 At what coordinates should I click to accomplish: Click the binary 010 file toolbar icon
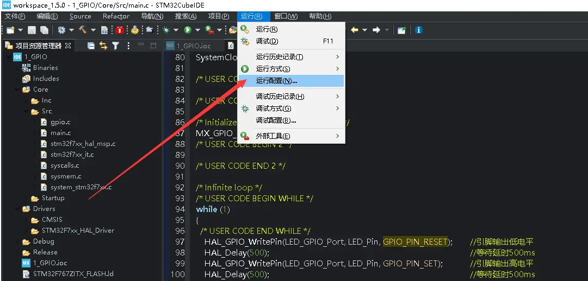[104, 30]
